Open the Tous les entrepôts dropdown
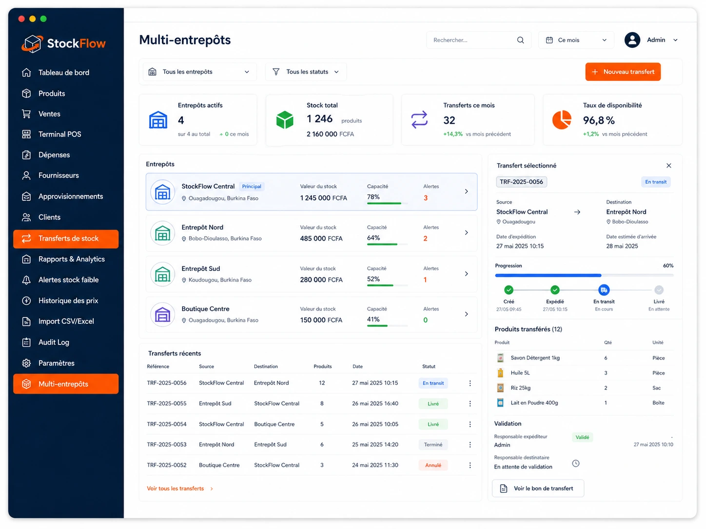Viewport: 706px width, 529px height. coord(199,72)
